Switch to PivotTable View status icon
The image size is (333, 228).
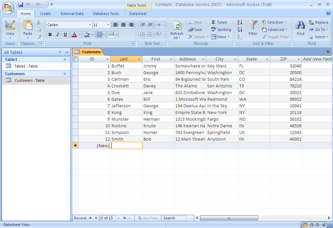(311, 225)
